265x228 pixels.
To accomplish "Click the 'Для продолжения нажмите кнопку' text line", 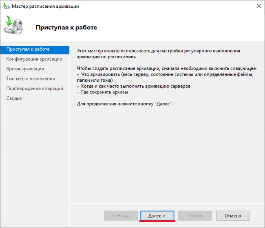I will [125, 104].
